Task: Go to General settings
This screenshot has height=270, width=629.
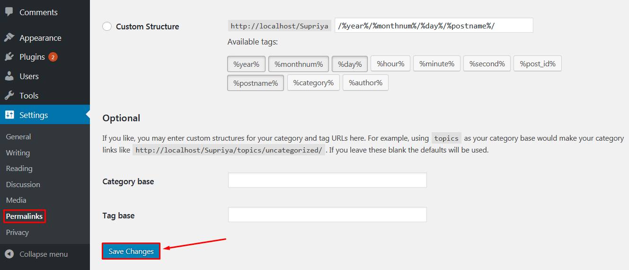Action: point(18,137)
